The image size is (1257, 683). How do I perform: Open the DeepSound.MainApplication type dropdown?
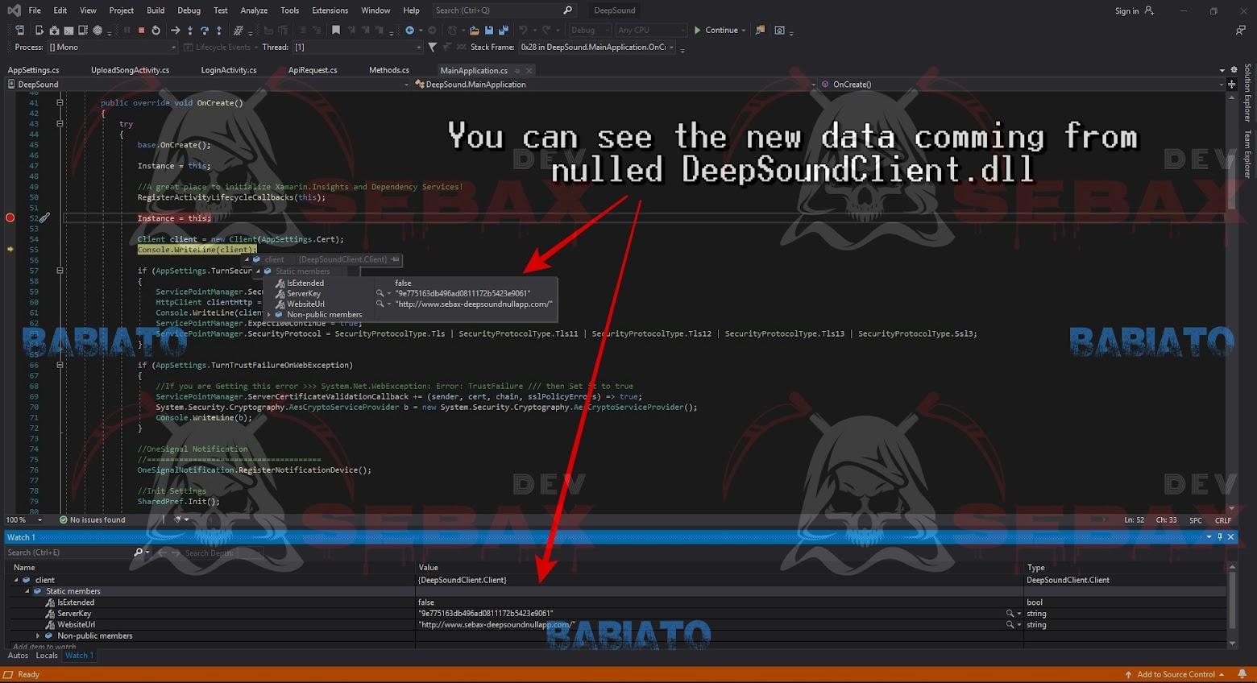(615, 84)
